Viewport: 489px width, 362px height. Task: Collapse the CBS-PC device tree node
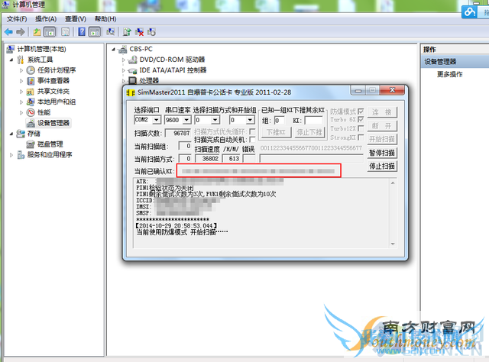pyautogui.click(x=114, y=50)
